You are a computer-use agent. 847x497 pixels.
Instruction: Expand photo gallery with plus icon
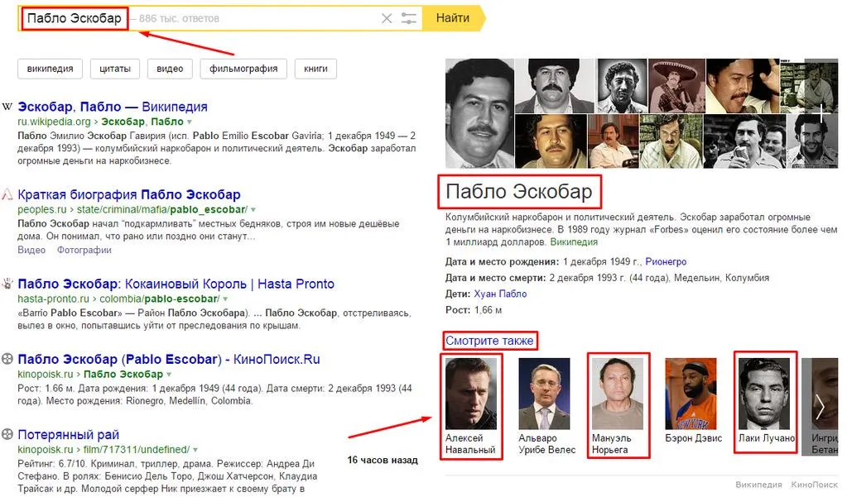click(821, 114)
